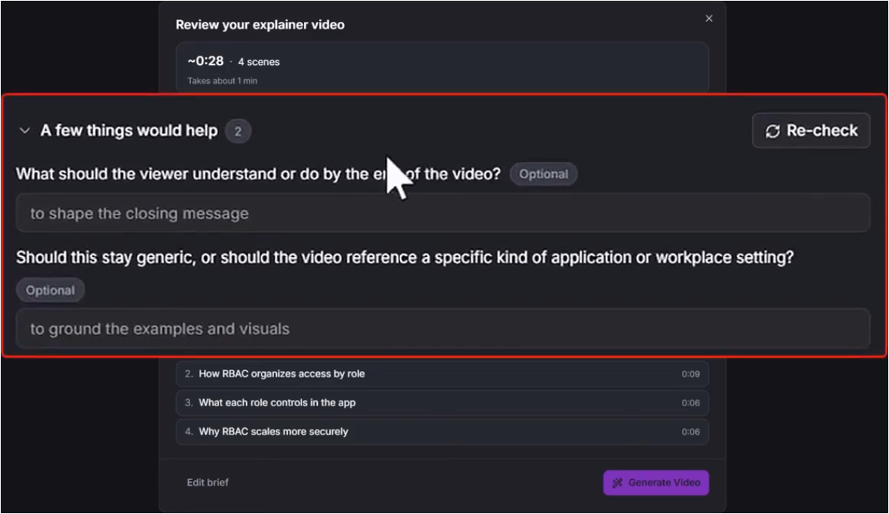Open the Edit brief link
The height and width of the screenshot is (514, 889).
click(x=208, y=482)
